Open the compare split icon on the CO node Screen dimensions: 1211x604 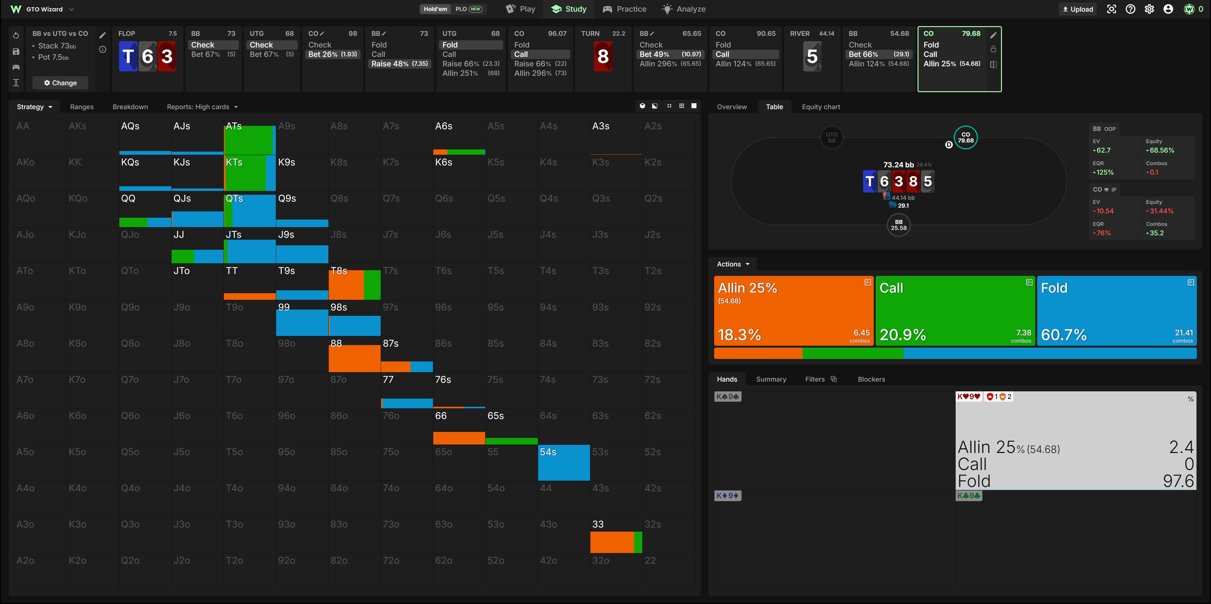993,64
